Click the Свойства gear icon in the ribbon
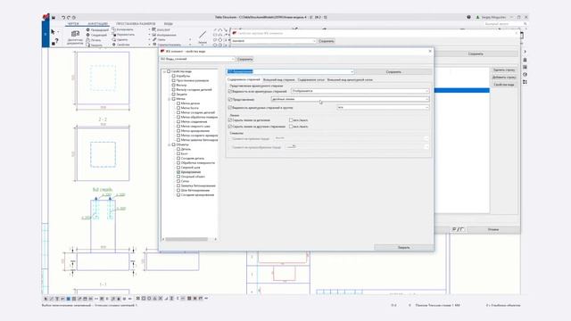This screenshot has height=321, width=571. click(113, 45)
